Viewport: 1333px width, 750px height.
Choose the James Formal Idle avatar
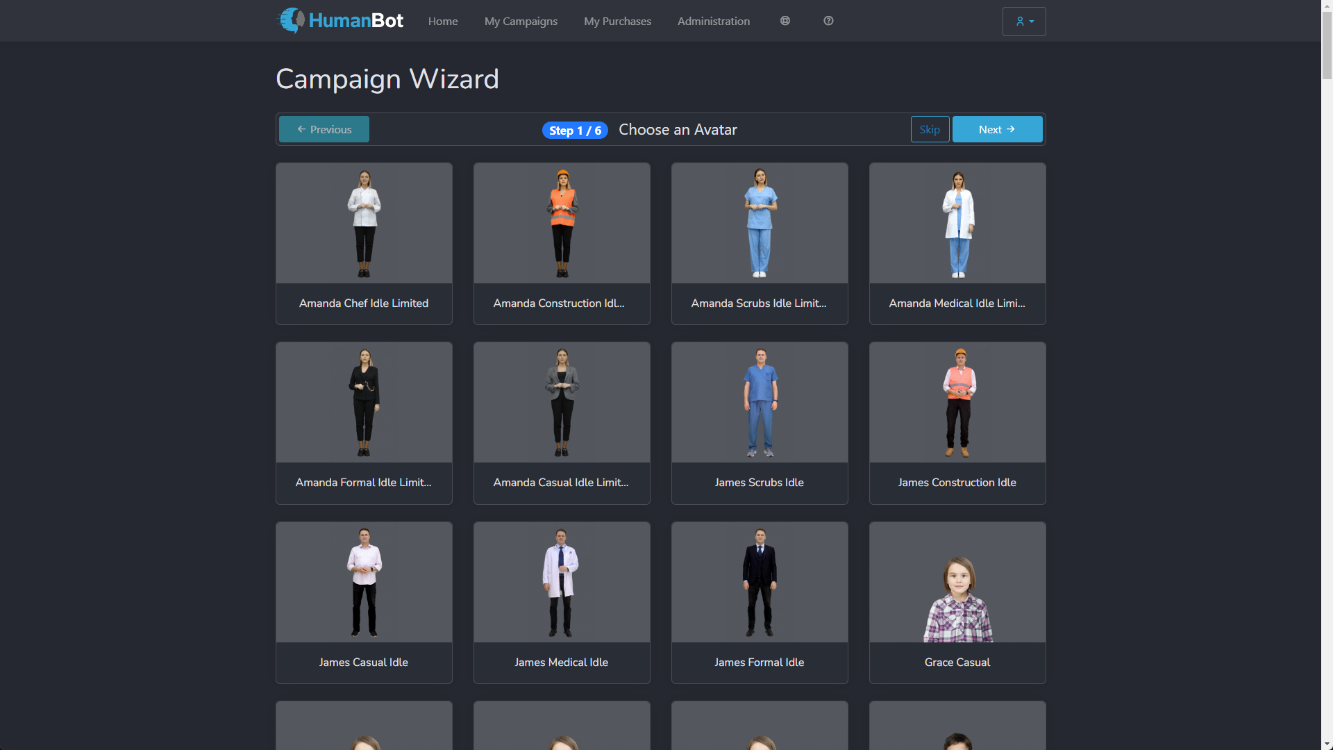coord(759,602)
